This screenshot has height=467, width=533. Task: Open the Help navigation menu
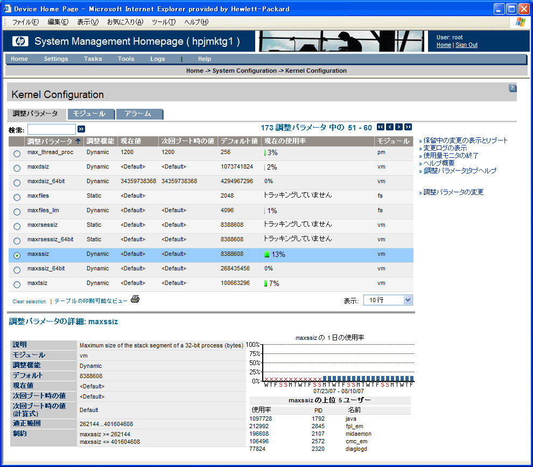[x=205, y=59]
